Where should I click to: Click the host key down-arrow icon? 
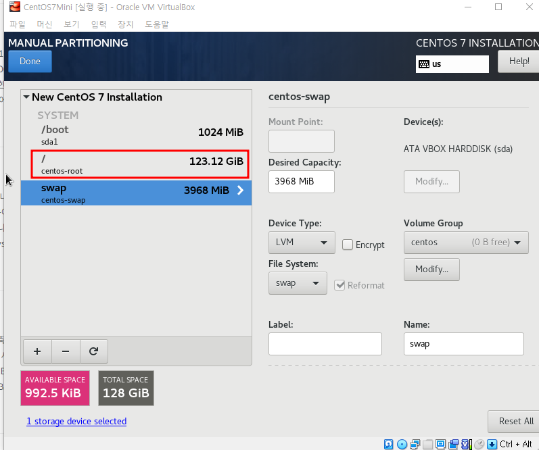coord(492,444)
